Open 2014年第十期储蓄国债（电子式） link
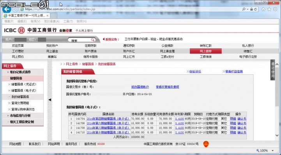Viewport: 281px width, 155px height. [x=108, y=132]
